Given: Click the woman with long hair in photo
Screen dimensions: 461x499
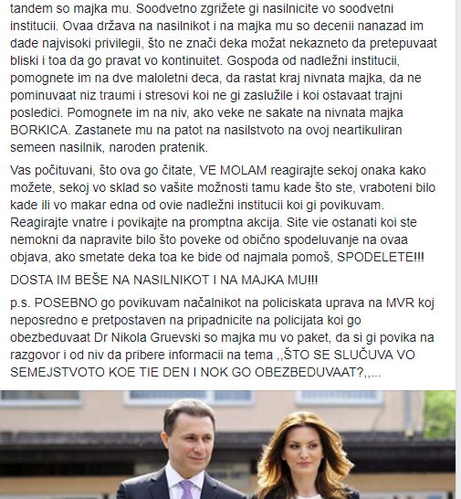Looking at the screenshot, I should [x=304, y=457].
